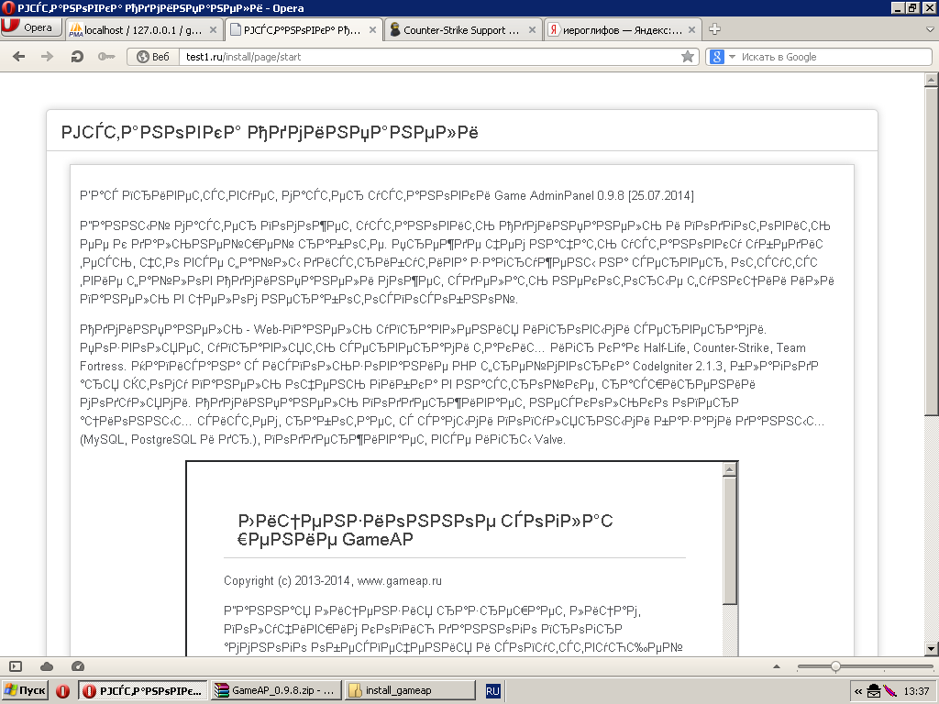Restore the Opera window size
The height and width of the screenshot is (704, 939).
[x=912, y=7]
